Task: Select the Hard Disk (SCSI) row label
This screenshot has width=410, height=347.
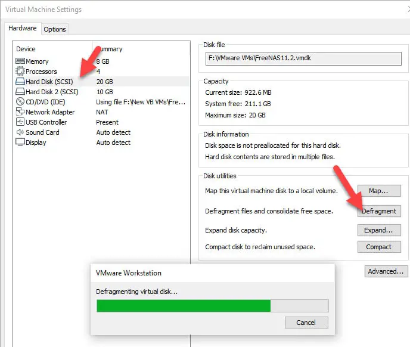Action: (49, 82)
